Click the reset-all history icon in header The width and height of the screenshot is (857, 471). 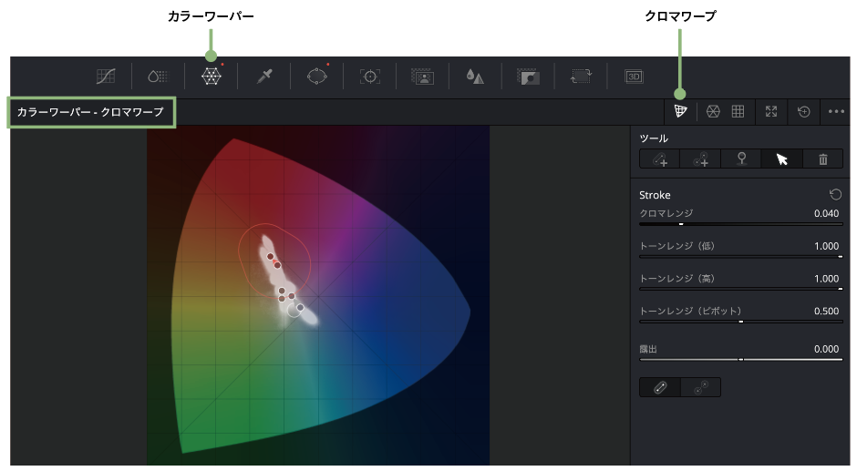pyautogui.click(x=803, y=111)
